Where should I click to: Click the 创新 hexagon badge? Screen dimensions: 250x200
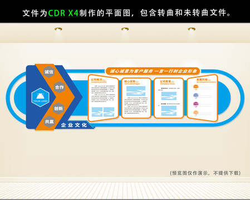[x=58, y=108]
